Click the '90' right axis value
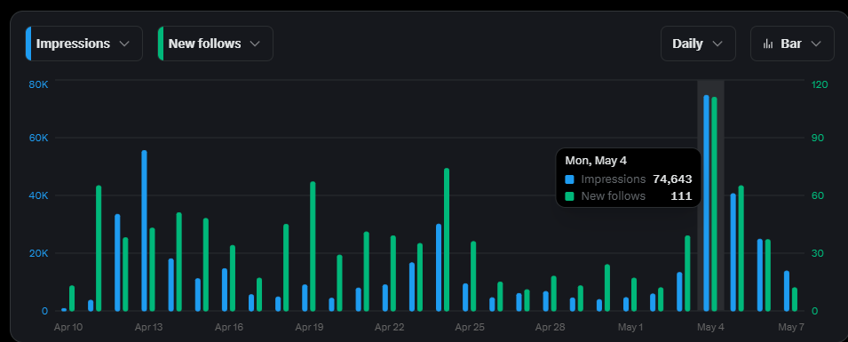The image size is (848, 342). coord(818,138)
